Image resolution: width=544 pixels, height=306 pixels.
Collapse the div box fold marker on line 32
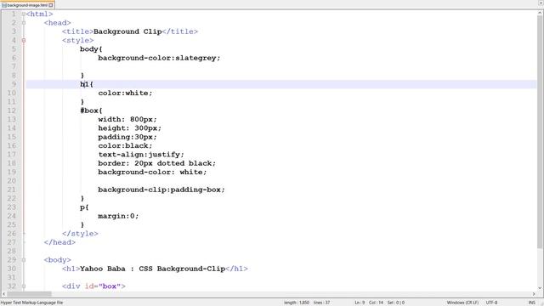tap(24, 286)
